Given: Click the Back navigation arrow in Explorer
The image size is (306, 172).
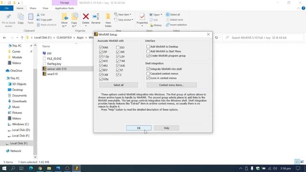Looking at the screenshot, I should point(5,38).
